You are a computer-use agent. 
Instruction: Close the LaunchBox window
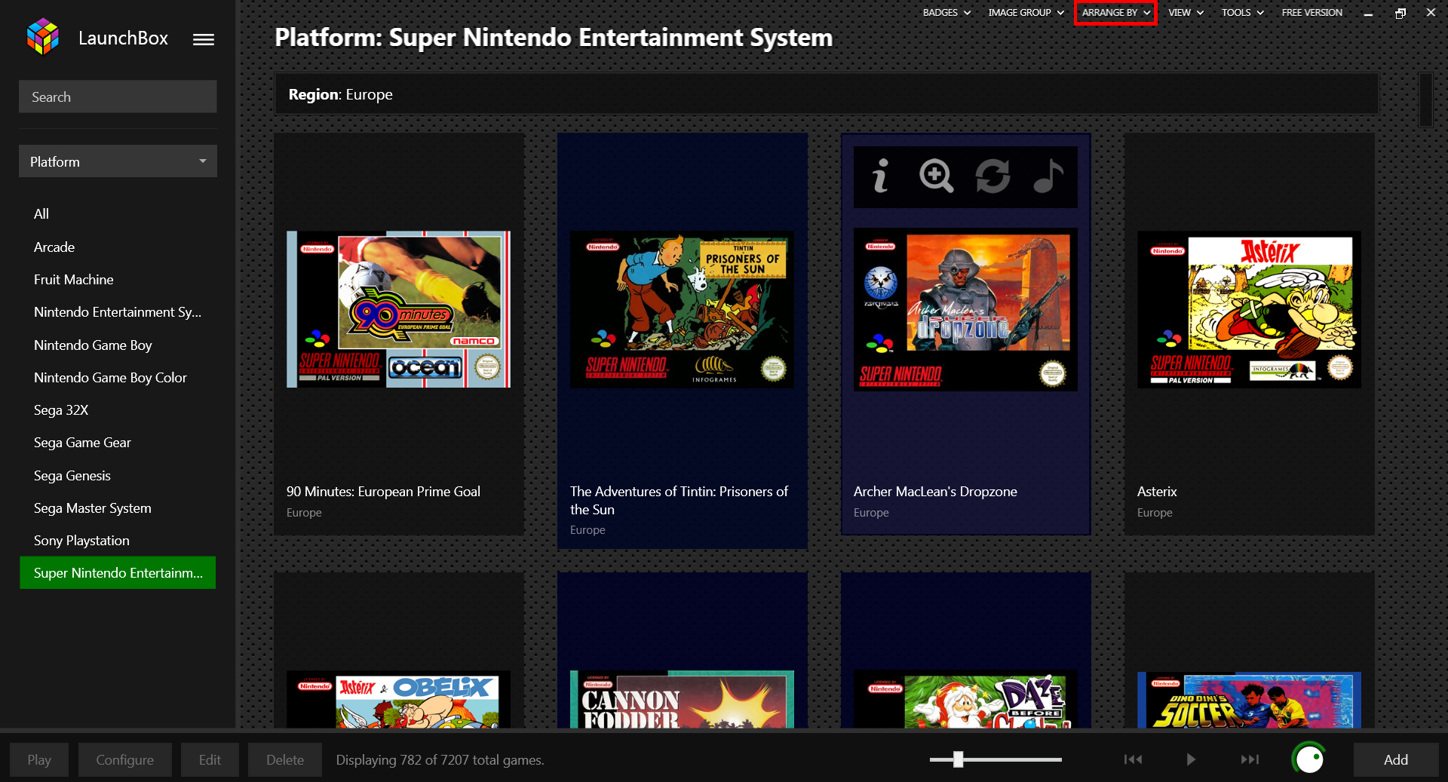pyautogui.click(x=1431, y=13)
